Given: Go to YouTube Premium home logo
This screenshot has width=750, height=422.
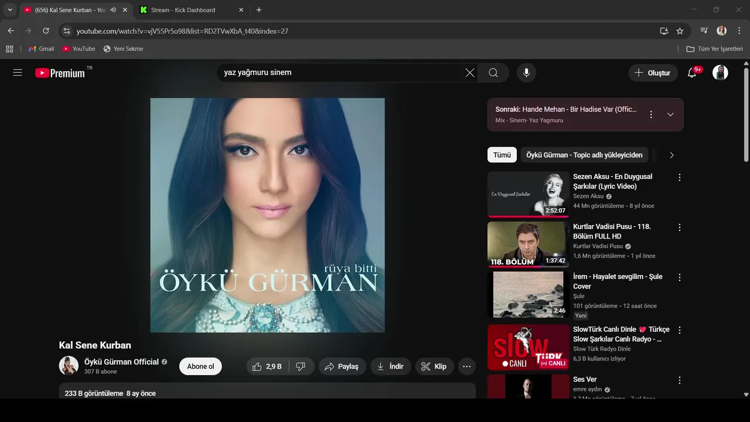Looking at the screenshot, I should tap(60, 73).
